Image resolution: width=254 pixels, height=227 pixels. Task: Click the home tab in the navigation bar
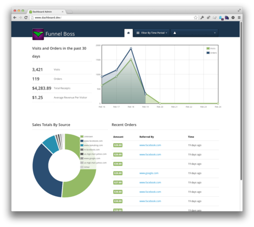click(128, 33)
